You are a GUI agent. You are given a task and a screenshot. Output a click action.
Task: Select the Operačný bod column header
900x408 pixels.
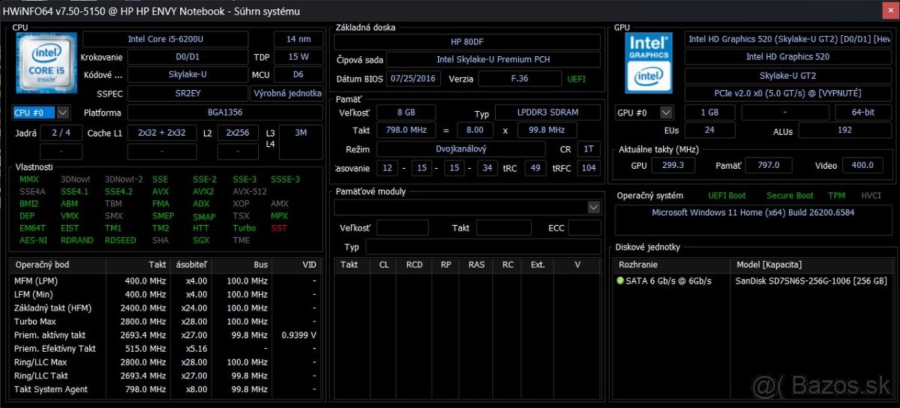[57, 265]
